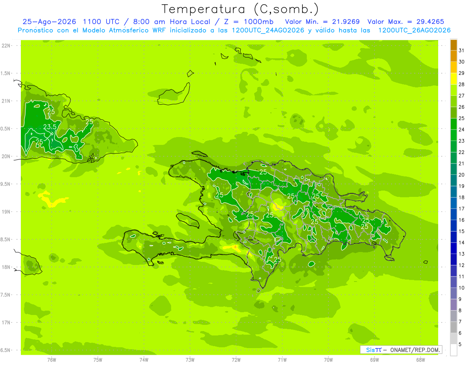Click the "0.5N" latitude label
The height and width of the screenshot is (365, 472).
5,129
